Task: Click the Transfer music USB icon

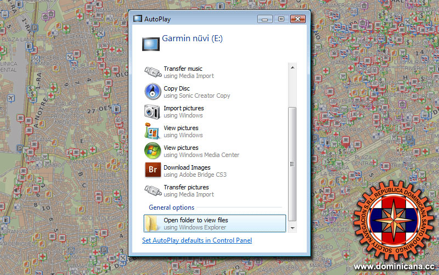Action: 153,72
